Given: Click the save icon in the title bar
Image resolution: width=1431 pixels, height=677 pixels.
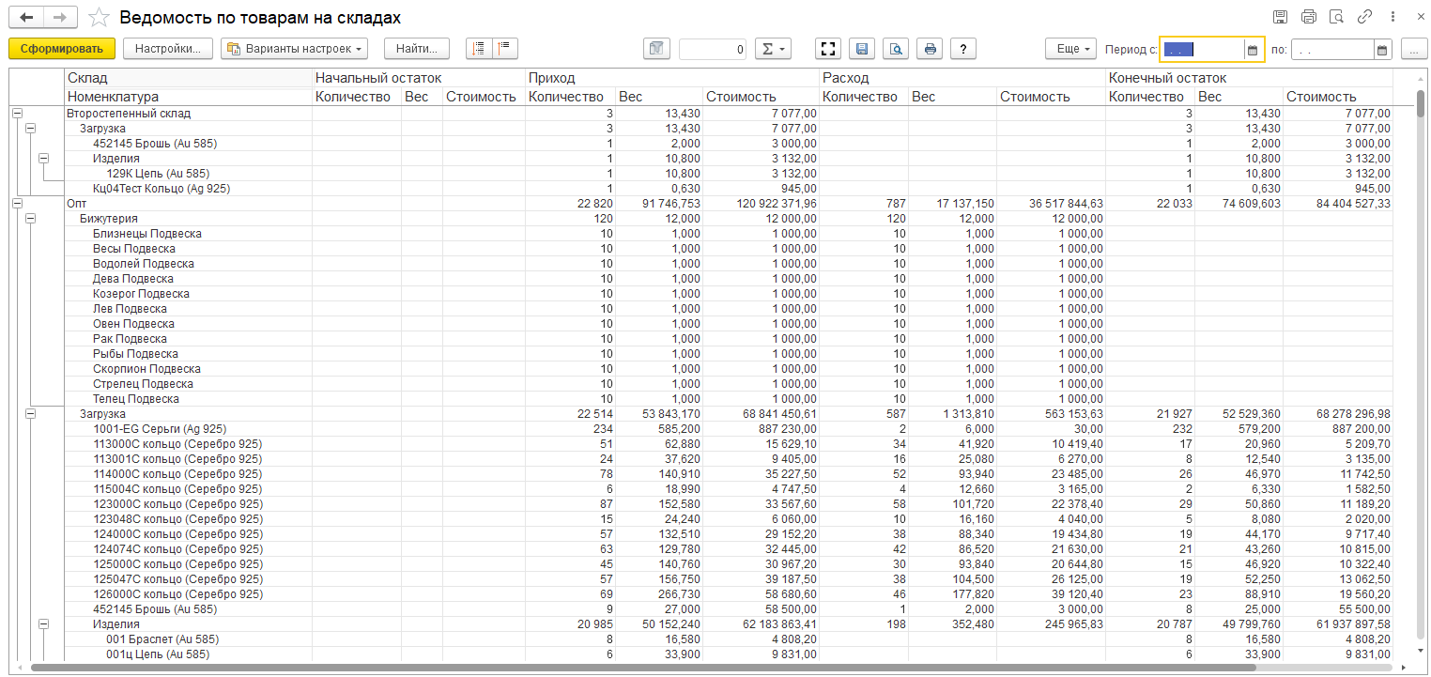Looking at the screenshot, I should pos(1280,17).
